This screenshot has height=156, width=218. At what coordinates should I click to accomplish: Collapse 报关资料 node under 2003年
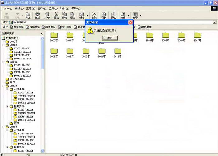[7, 106]
